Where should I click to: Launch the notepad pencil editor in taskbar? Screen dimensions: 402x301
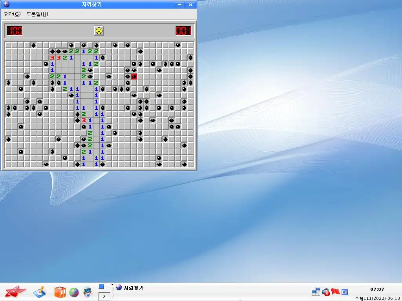[40, 292]
